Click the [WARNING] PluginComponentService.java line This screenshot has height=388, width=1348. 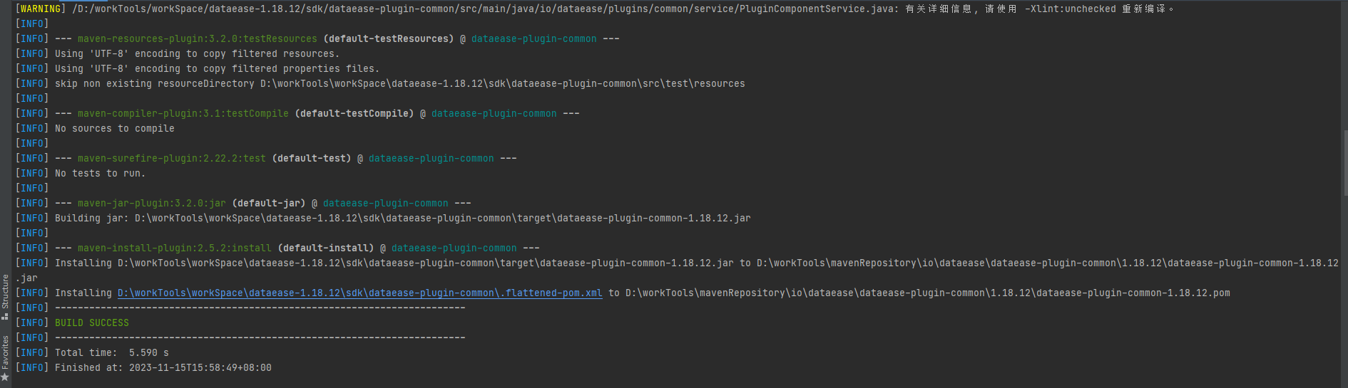click(x=595, y=9)
